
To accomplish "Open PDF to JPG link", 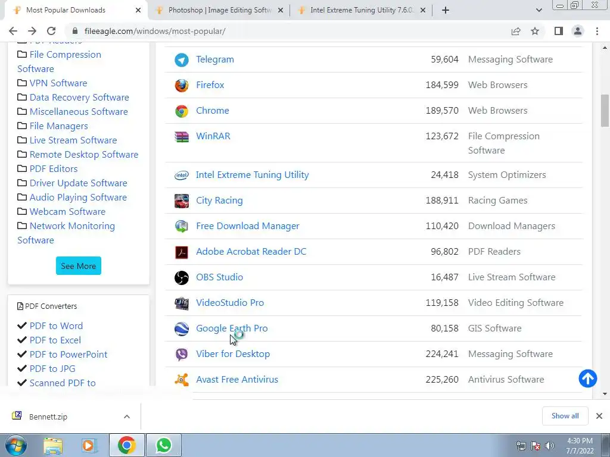I will pyautogui.click(x=52, y=369).
